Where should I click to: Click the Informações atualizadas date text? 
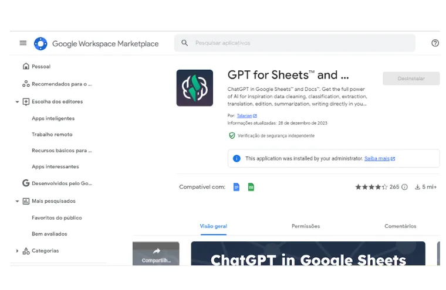click(278, 123)
